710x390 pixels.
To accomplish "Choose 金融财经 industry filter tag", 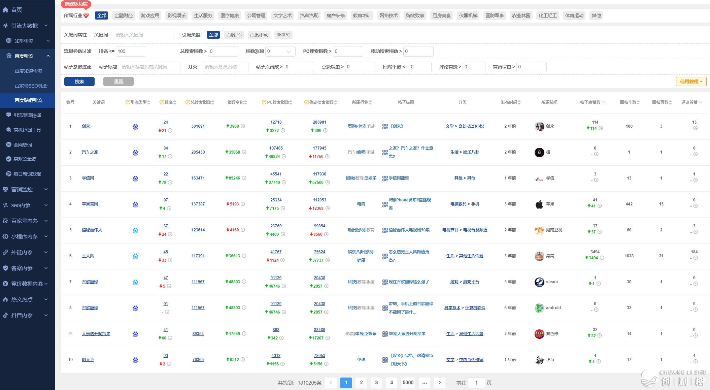I will pyautogui.click(x=124, y=15).
